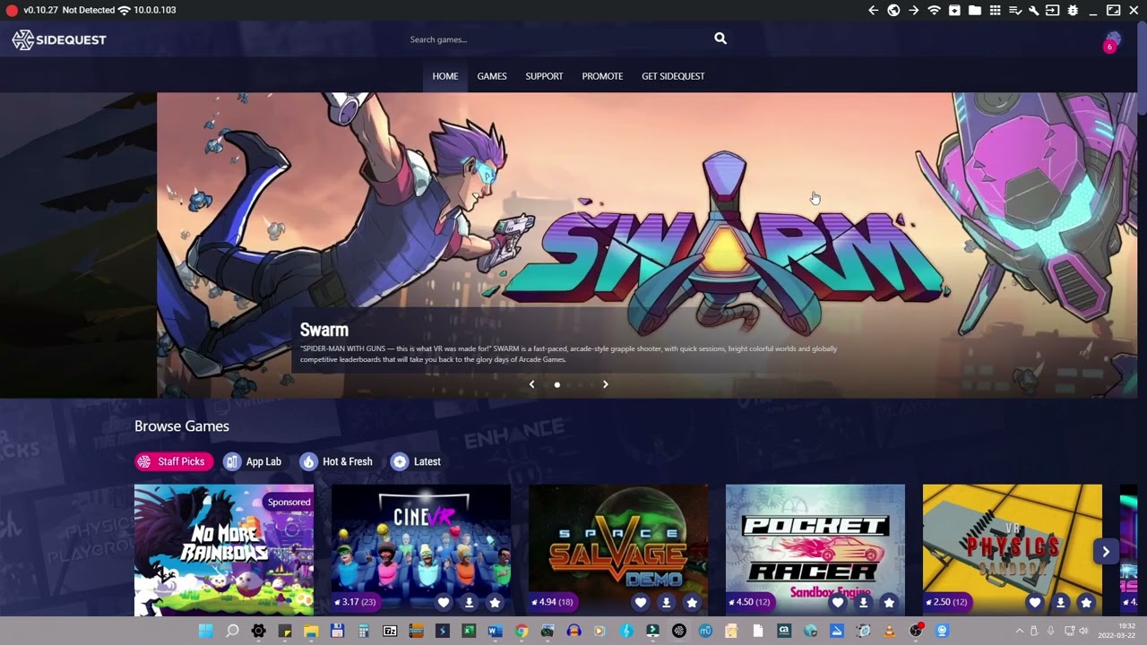
Task: Click the active carousel indicator dot
Action: click(557, 385)
